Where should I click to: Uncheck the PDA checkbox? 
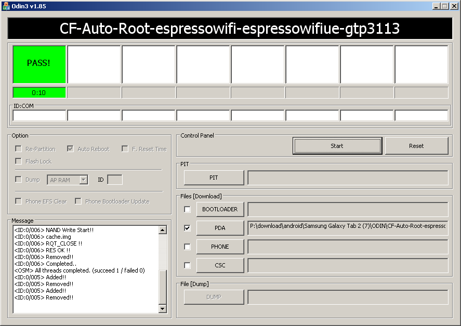(187, 228)
